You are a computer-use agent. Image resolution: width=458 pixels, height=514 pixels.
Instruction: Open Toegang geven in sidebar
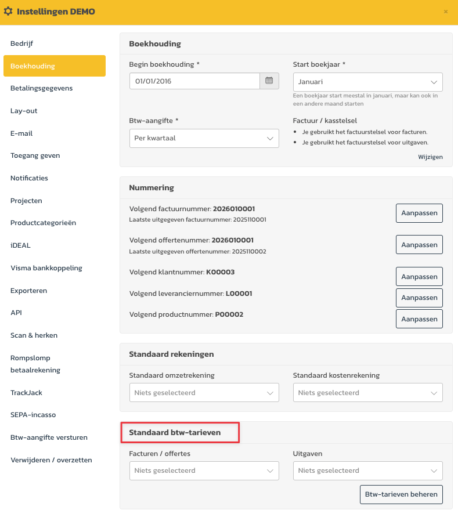[35, 155]
